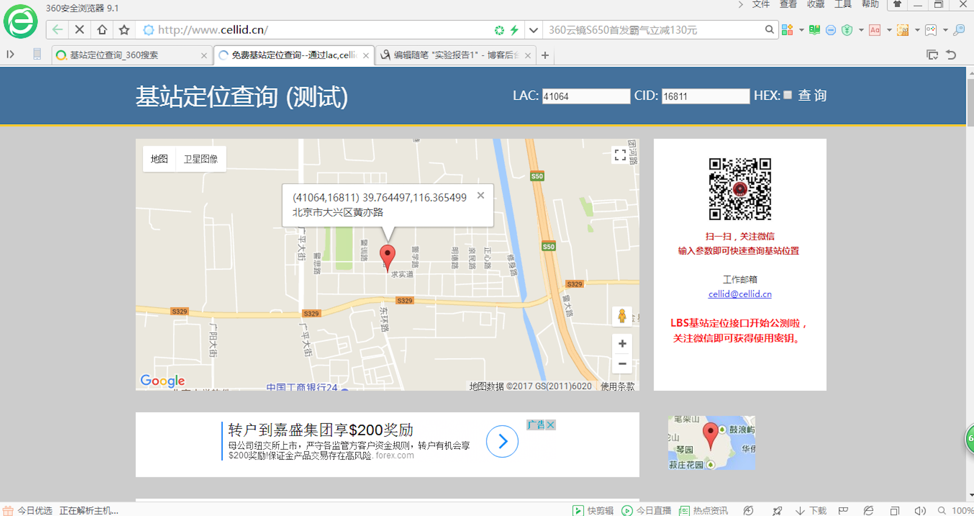This screenshot has height=516, width=974.
Task: Zoom in the map with the plus button
Action: tap(622, 343)
